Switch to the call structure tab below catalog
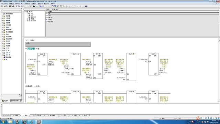 tap(15, 101)
